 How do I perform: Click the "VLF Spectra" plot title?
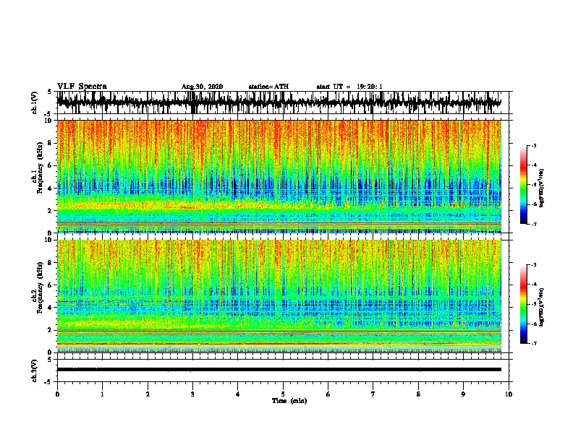coord(82,87)
